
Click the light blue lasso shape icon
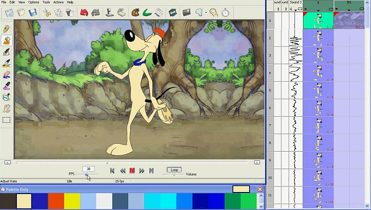[x=199, y=13]
